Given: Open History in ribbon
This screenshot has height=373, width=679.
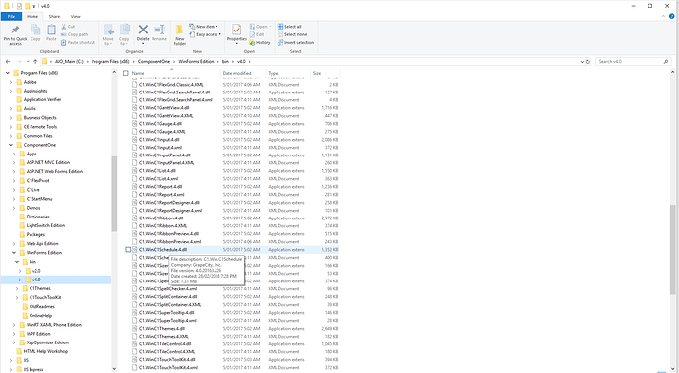Looking at the screenshot, I should tap(260, 43).
